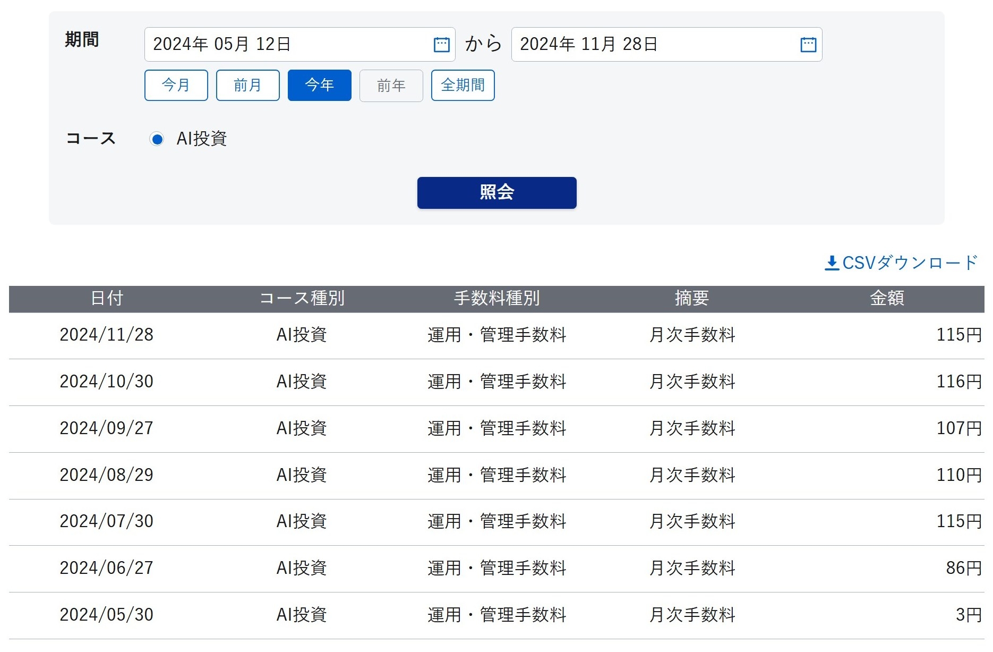Click the 今月 period button
The width and height of the screenshot is (993, 652).
pos(176,85)
